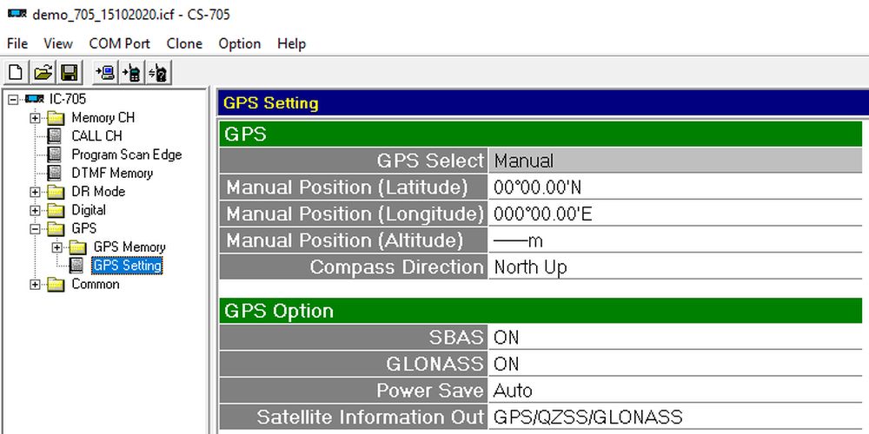Click the write to transceiver icon
Image resolution: width=869 pixels, height=434 pixels.
pos(131,73)
